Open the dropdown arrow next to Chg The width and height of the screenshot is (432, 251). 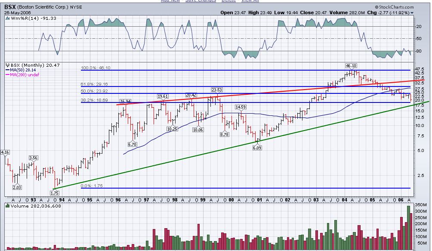(412, 12)
